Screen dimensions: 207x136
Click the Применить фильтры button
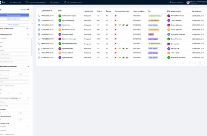tap(14, 15)
